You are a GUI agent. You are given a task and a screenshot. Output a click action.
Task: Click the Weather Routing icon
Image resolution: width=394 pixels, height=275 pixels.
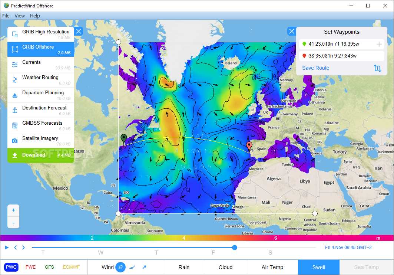click(15, 80)
